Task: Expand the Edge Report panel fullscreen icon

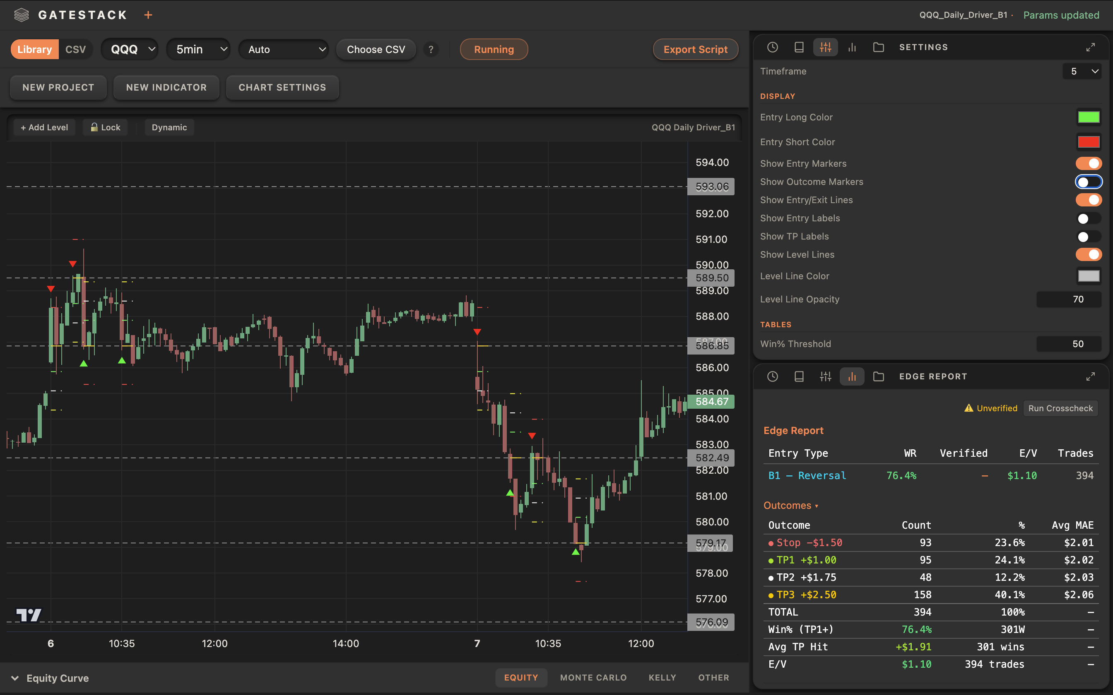Action: (x=1091, y=376)
